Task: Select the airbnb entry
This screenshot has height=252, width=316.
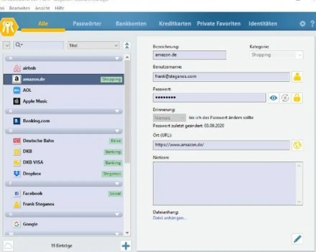Action: 64,68
